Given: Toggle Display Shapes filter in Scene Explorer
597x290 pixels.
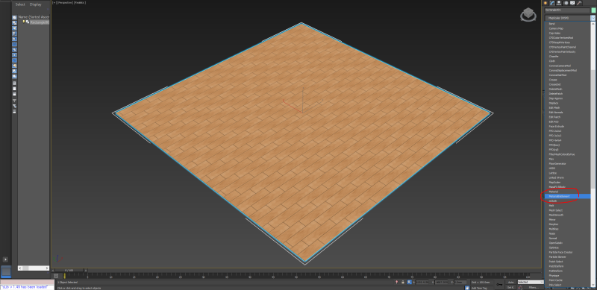Looking at the screenshot, I should pos(14,23).
